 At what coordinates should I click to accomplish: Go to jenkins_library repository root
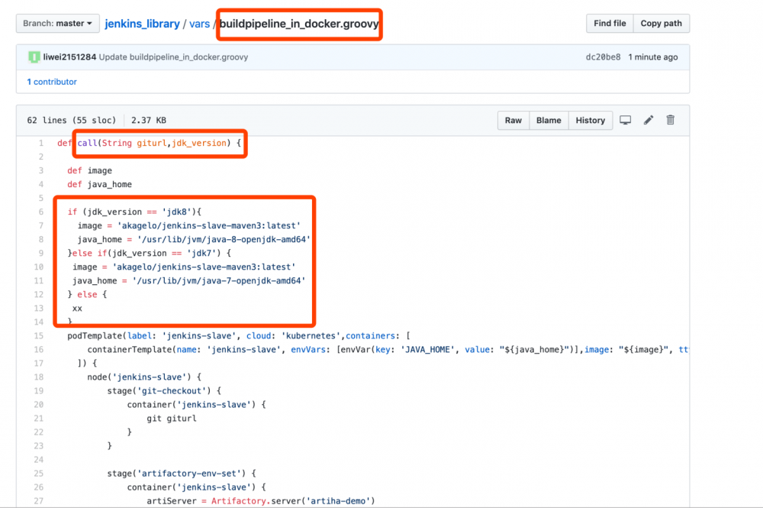pos(142,24)
